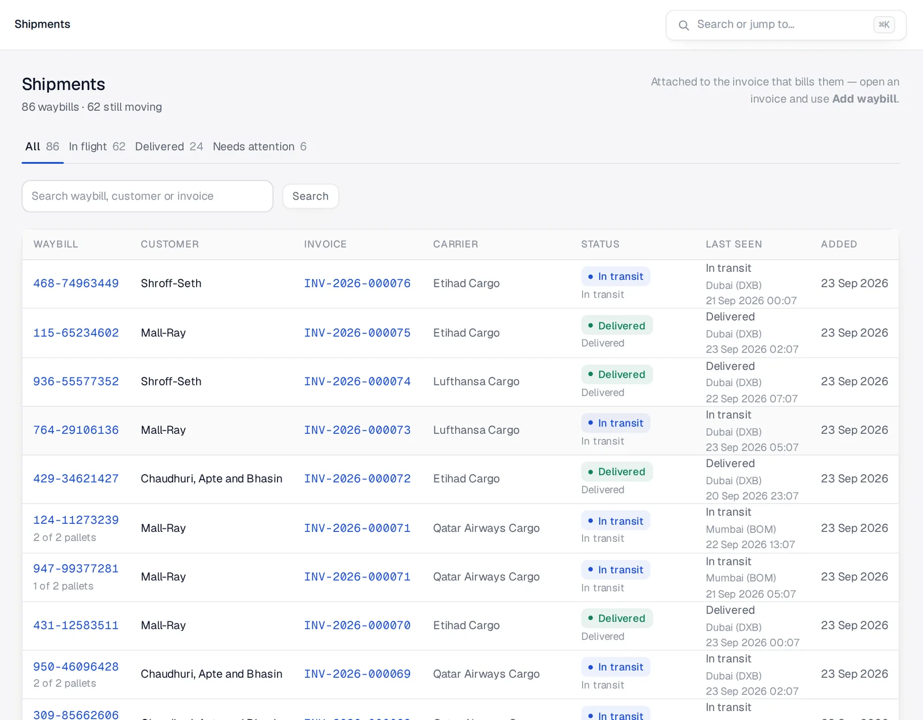
Task: Click the STATUS column header
Action: click(600, 244)
